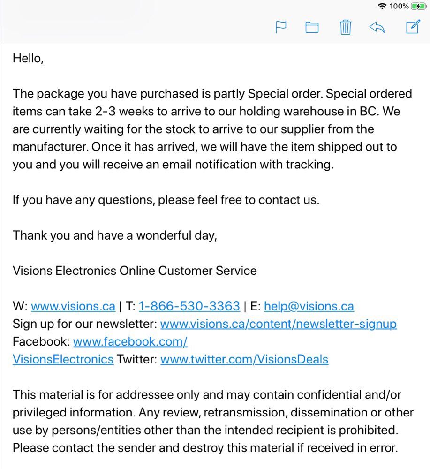Email help@visions.ca via the link
430x469 pixels.
309,307
